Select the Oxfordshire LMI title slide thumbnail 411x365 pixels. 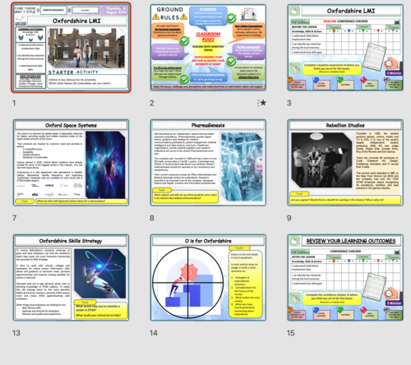pyautogui.click(x=71, y=48)
